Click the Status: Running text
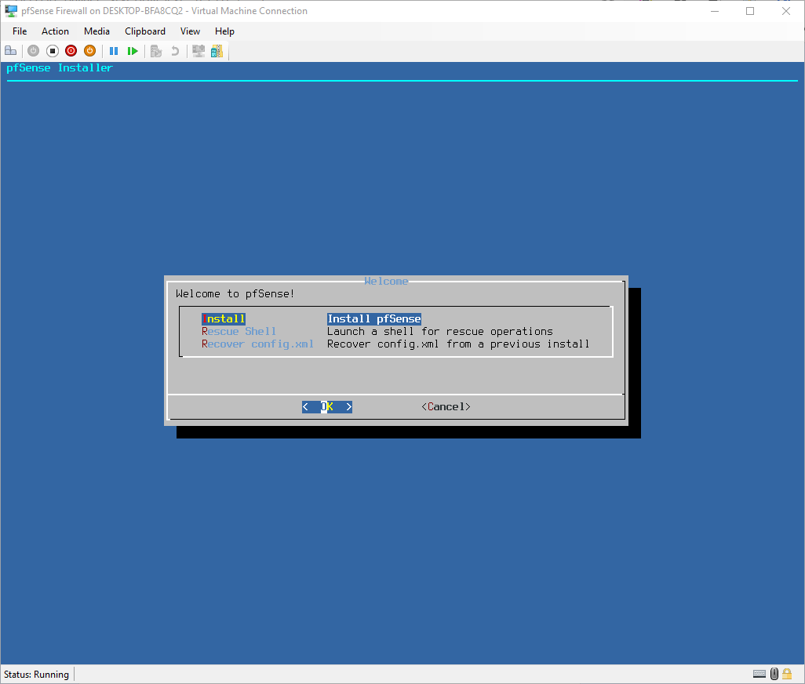 (36, 675)
